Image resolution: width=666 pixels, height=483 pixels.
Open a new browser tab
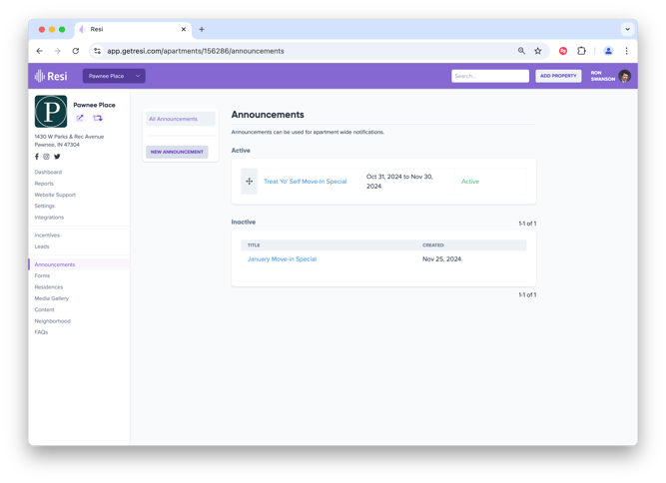pos(202,29)
